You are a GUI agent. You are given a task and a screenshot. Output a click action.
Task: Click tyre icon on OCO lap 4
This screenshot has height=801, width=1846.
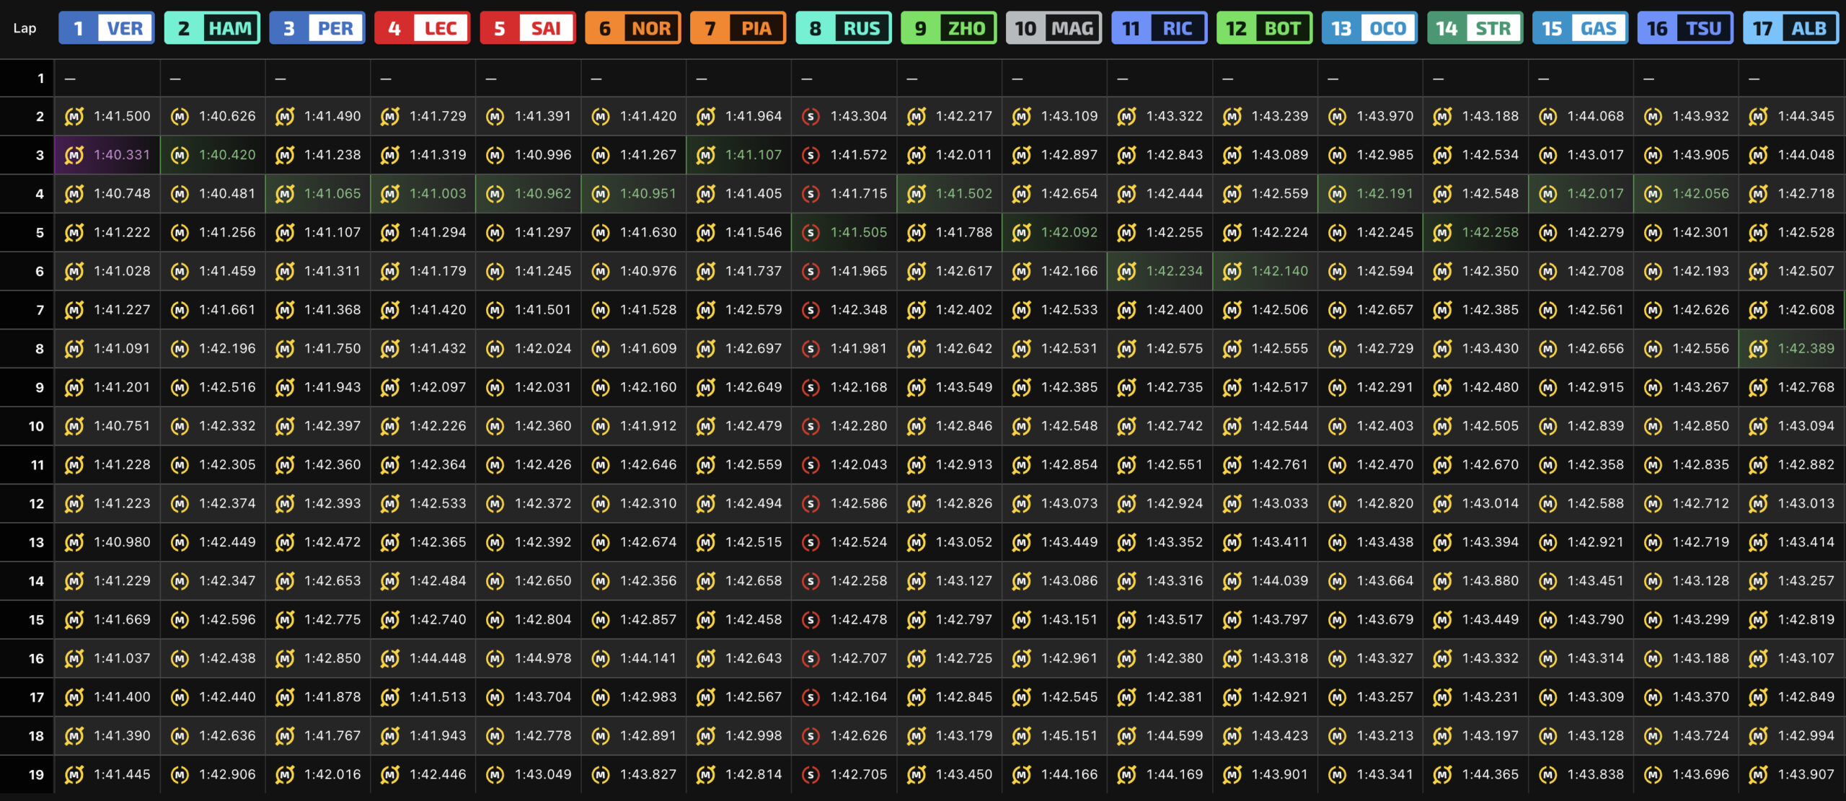coord(1337,194)
